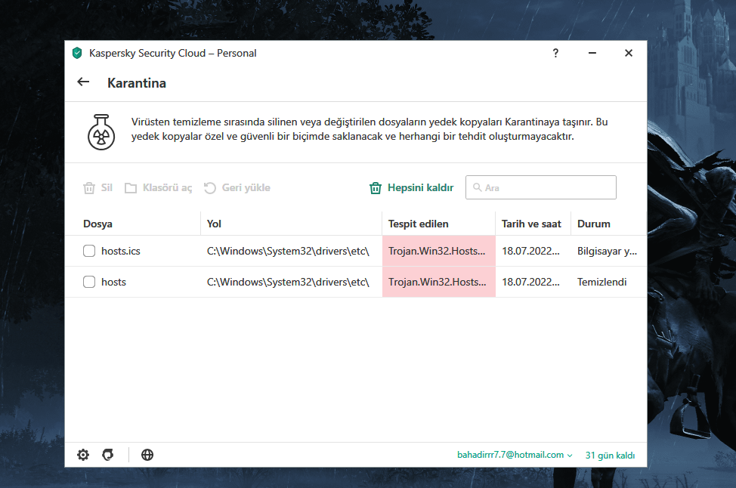Tick the checkbox for hosts.ics

pos(89,251)
